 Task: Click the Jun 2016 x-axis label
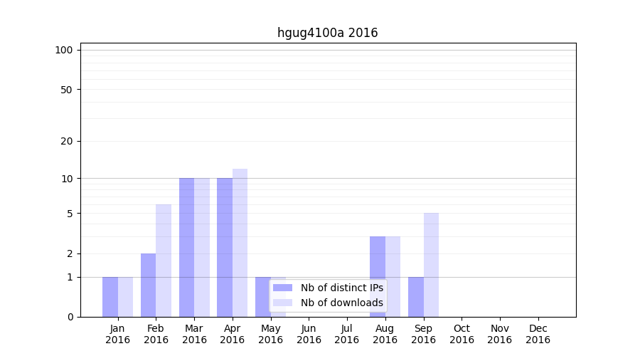(x=309, y=334)
